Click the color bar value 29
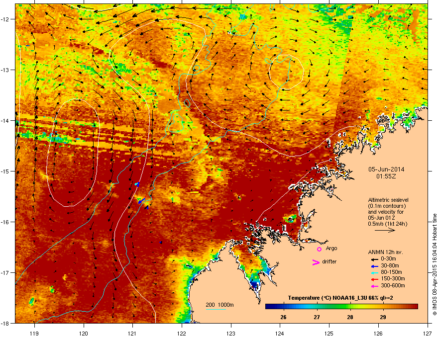The image size is (438, 338). 383,317
